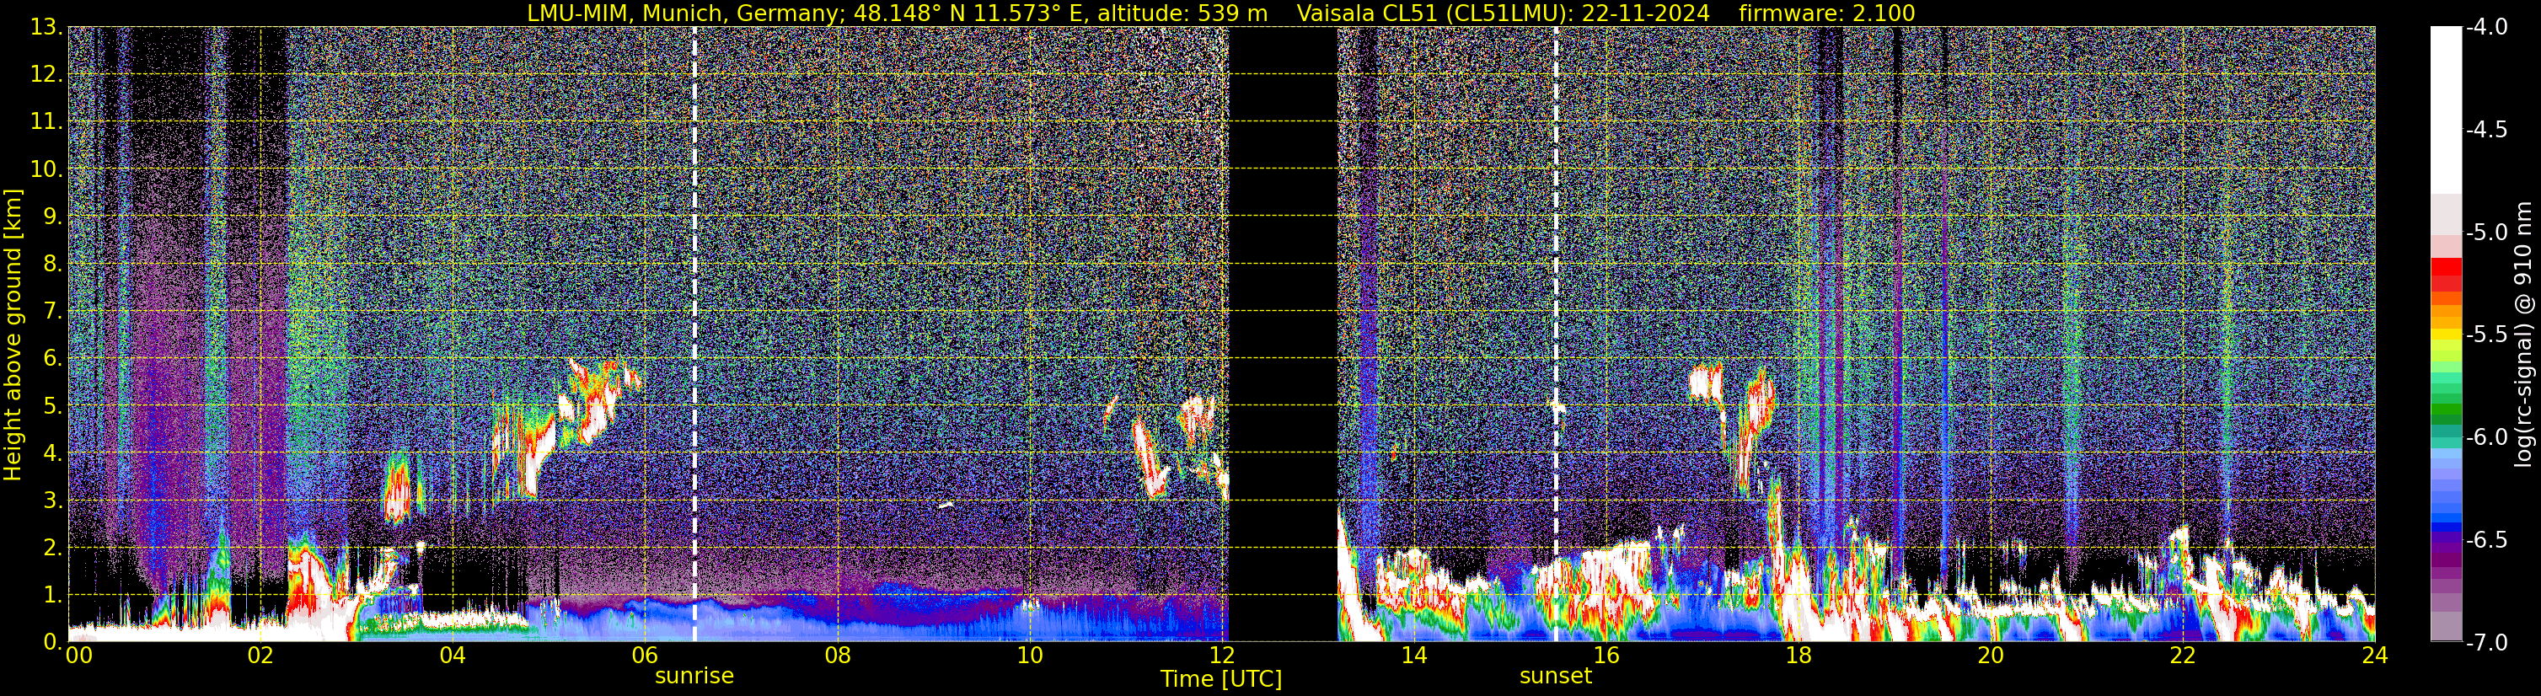2541x696 pixels.
Task: Click the colorbar tick label '-6.0'
Action: (2485, 437)
